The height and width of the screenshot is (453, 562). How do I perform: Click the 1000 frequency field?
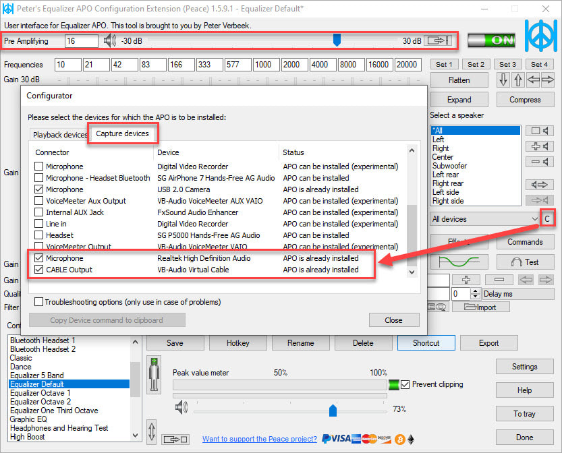tap(266, 65)
